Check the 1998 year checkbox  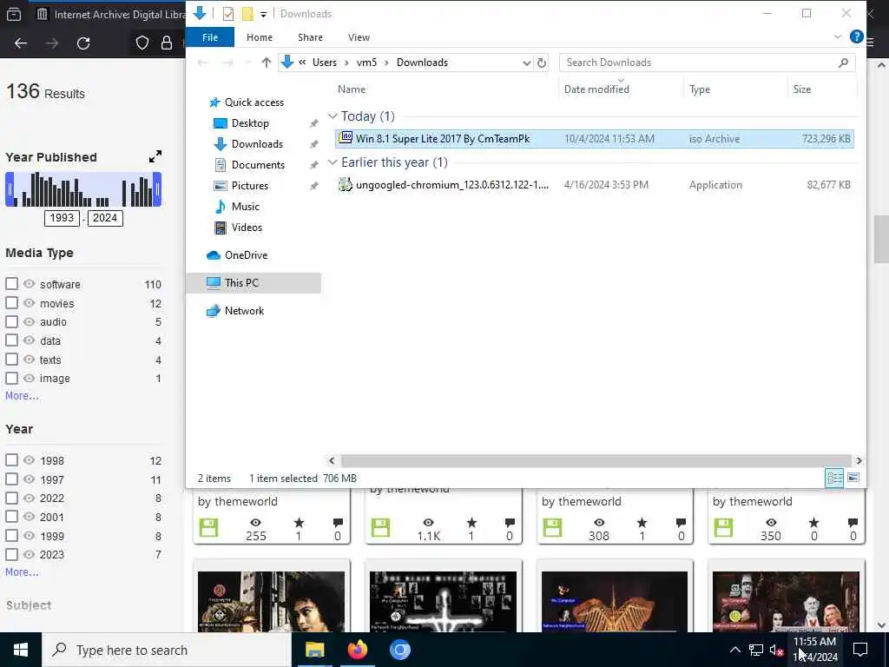point(11,460)
